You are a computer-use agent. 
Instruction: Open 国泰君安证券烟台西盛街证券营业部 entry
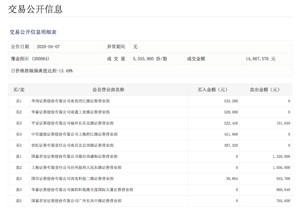75,157
